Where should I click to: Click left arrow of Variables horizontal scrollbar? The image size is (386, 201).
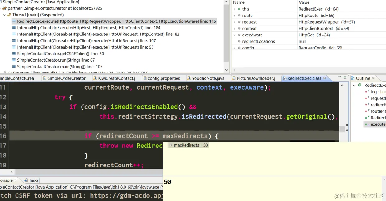[x=235, y=70]
